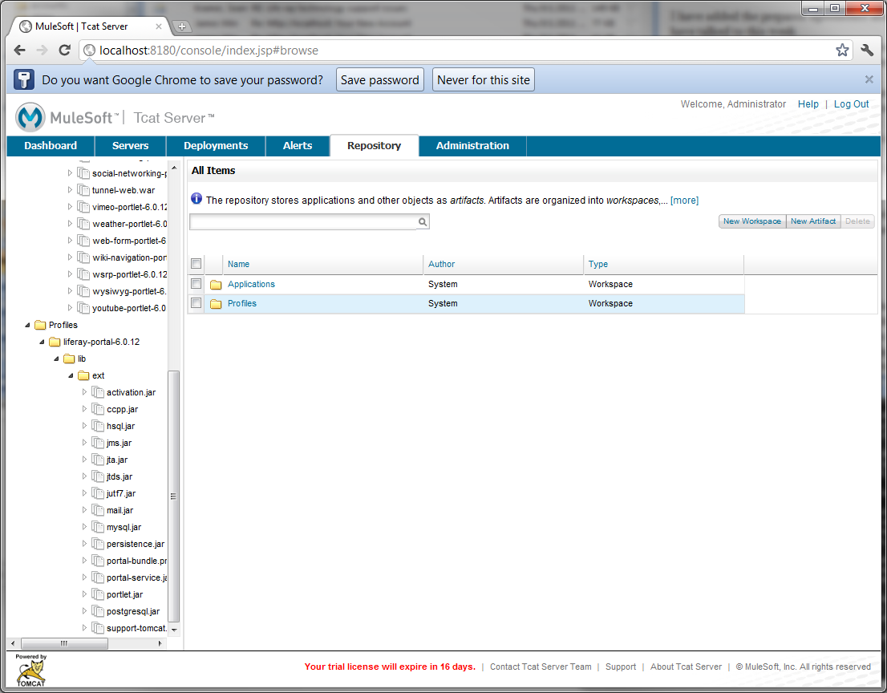Open the Administration tab

point(472,145)
